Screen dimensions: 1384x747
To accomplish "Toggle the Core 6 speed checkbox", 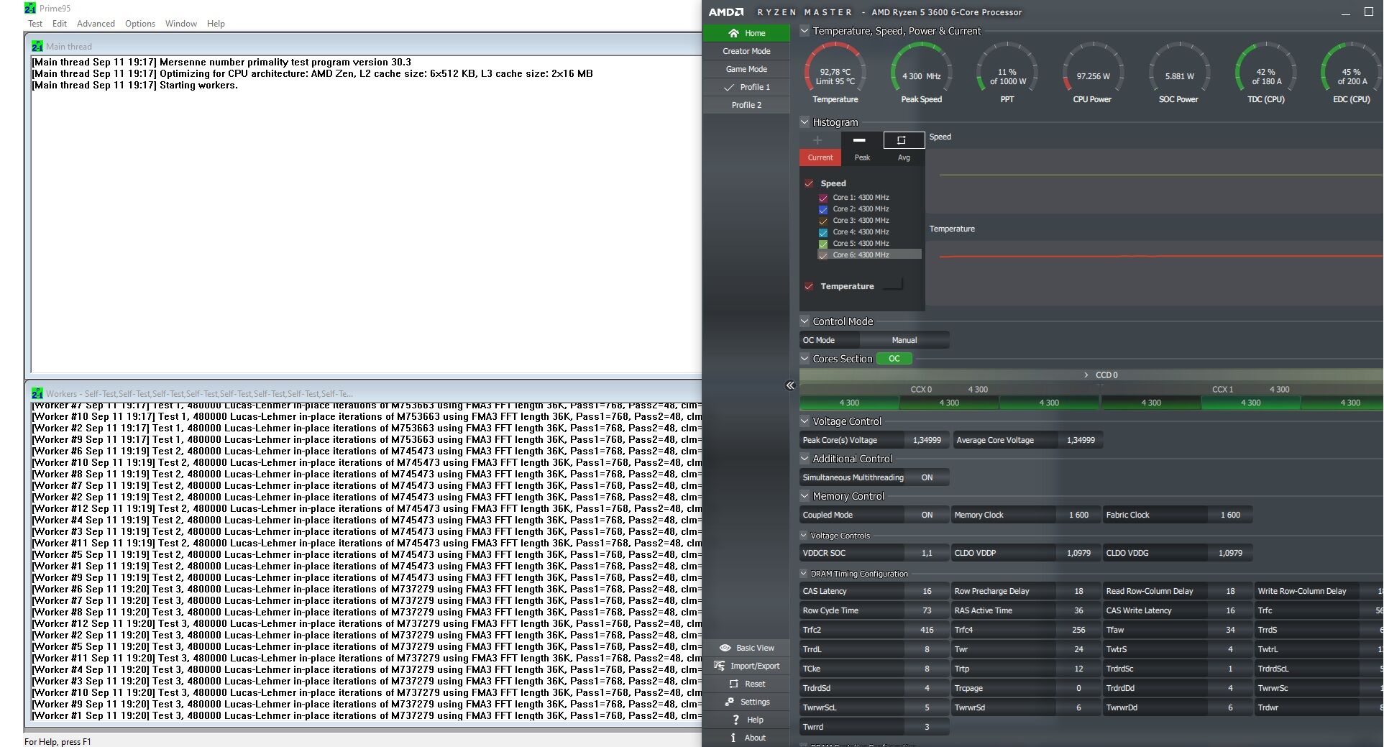I will (x=823, y=255).
